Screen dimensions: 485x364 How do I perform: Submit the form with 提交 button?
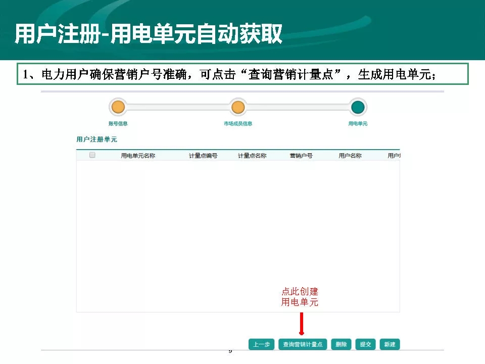coord(365,344)
